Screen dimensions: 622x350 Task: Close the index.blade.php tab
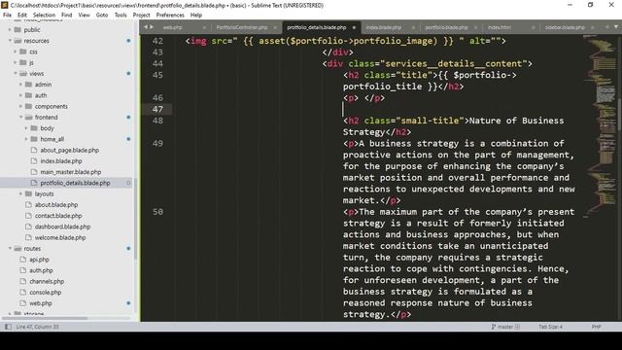(413, 28)
